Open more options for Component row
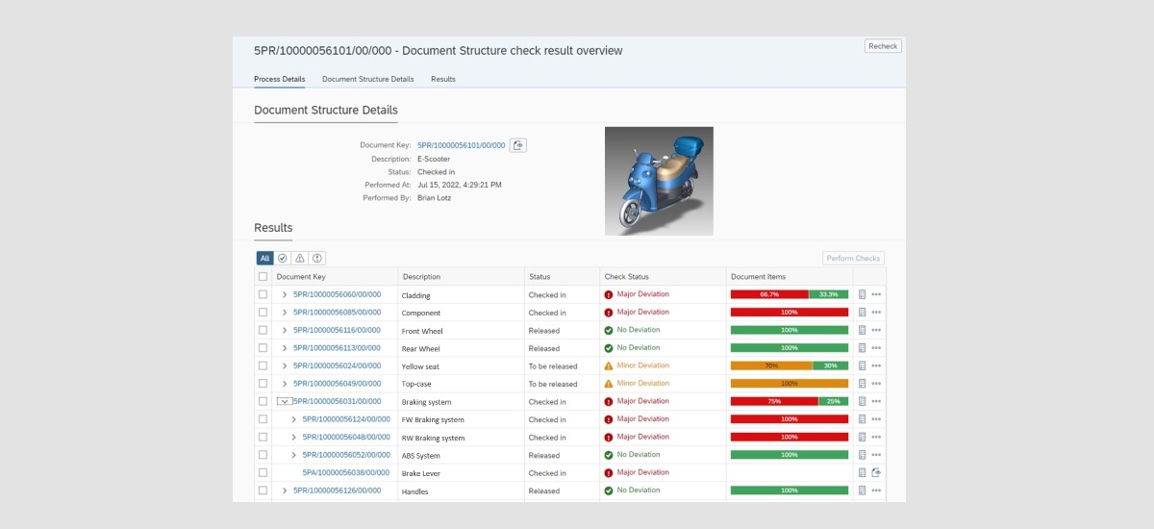 pyautogui.click(x=876, y=313)
